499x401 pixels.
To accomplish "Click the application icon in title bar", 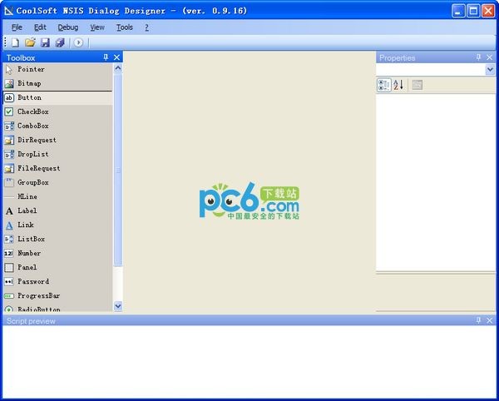I will pyautogui.click(x=8, y=11).
